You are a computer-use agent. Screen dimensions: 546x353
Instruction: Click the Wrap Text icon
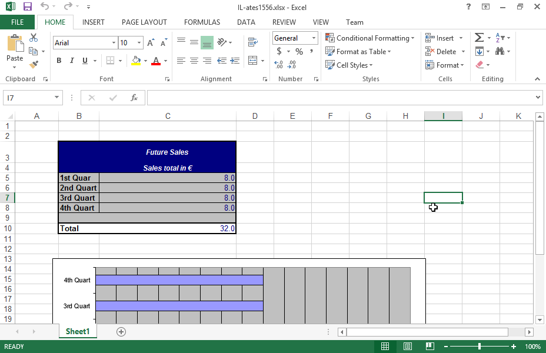[253, 42]
